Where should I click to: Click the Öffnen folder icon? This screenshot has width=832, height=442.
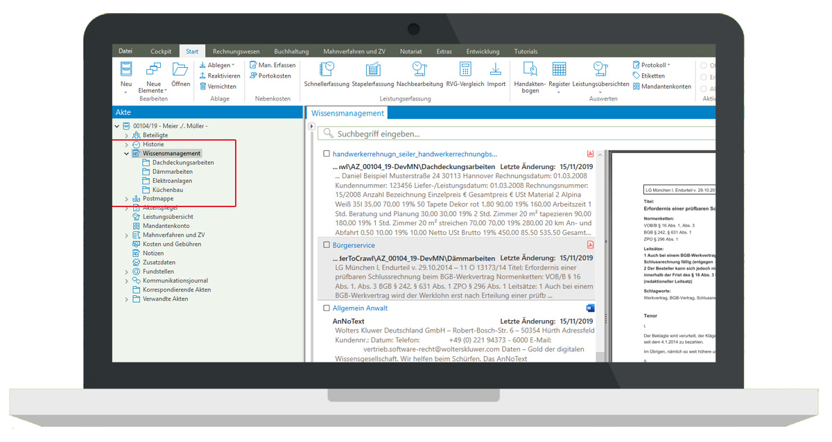(x=180, y=70)
